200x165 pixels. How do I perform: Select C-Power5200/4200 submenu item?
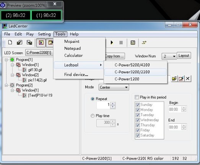tap(135, 65)
